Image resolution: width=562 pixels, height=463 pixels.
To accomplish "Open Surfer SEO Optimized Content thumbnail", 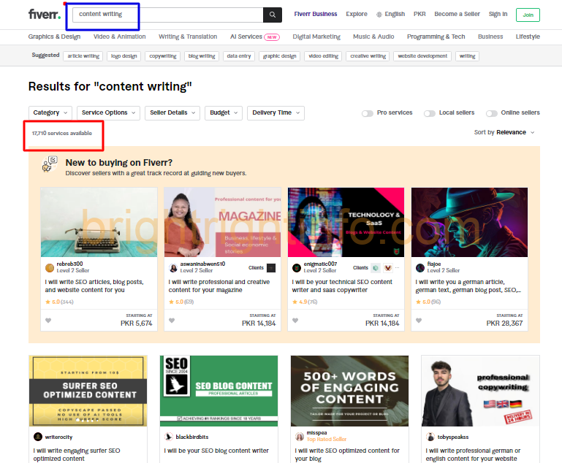I will pyautogui.click(x=88, y=391).
